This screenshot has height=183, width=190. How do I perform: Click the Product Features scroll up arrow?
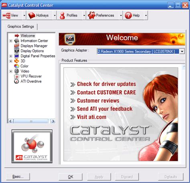pos(184,67)
